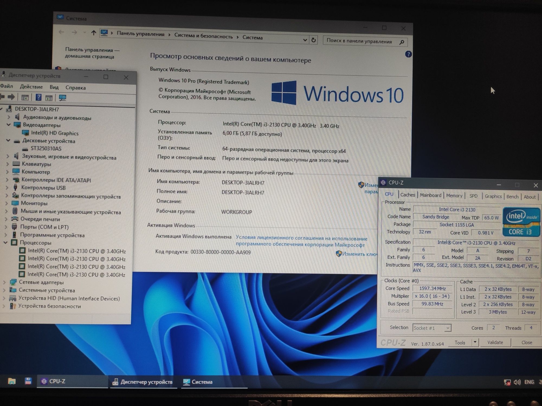Image resolution: width=542 pixels, height=406 pixels.
Task: Switch to the Memory tab in CPU-Z
Action: (454, 196)
